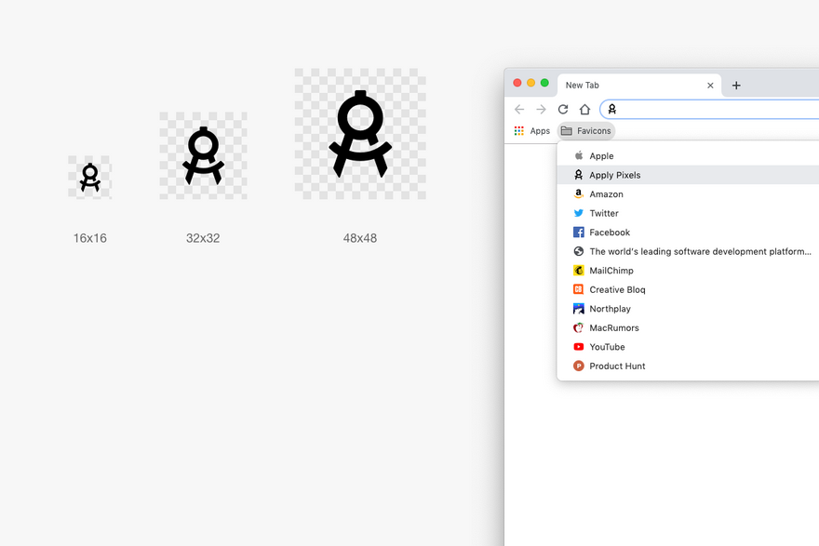This screenshot has height=546, width=819.
Task: Click the 48x48 size label
Action: coord(360,238)
